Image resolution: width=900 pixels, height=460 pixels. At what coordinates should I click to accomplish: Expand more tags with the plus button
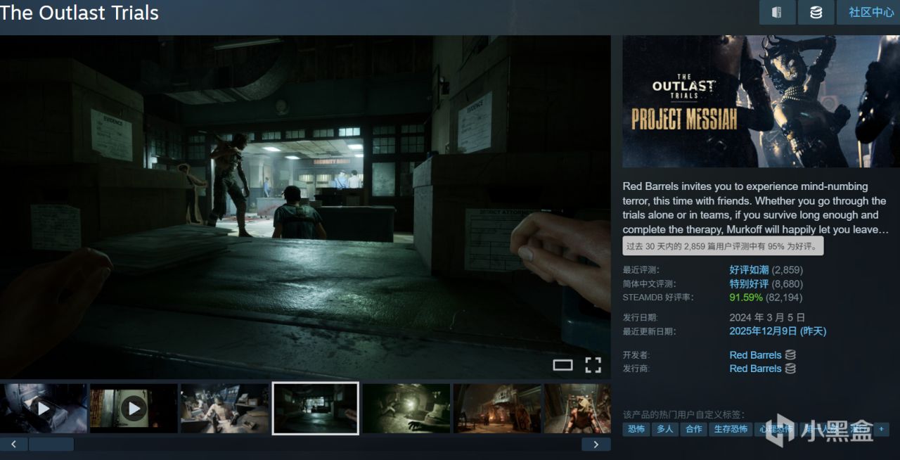coord(881,429)
